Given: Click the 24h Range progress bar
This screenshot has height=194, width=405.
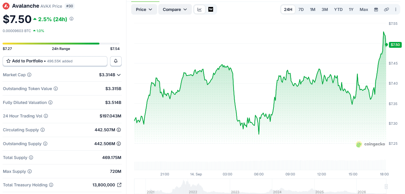Looking at the screenshot, I should [x=61, y=43].
